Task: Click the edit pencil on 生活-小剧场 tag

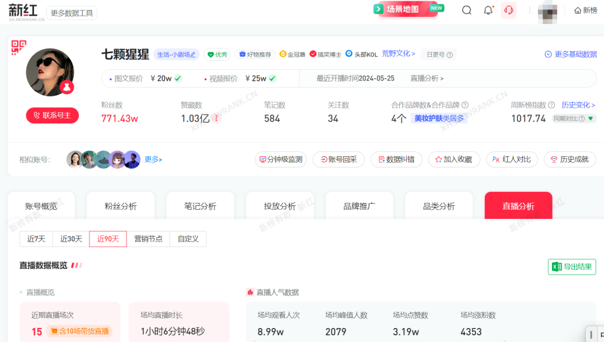Action: 193,55
